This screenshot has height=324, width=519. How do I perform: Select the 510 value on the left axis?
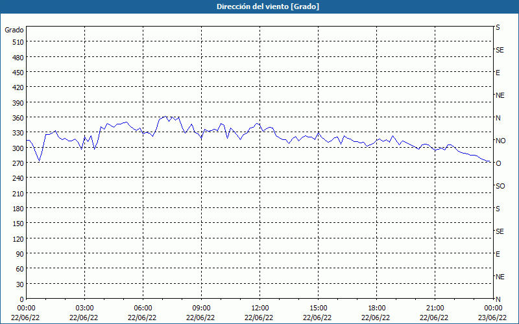(x=18, y=42)
